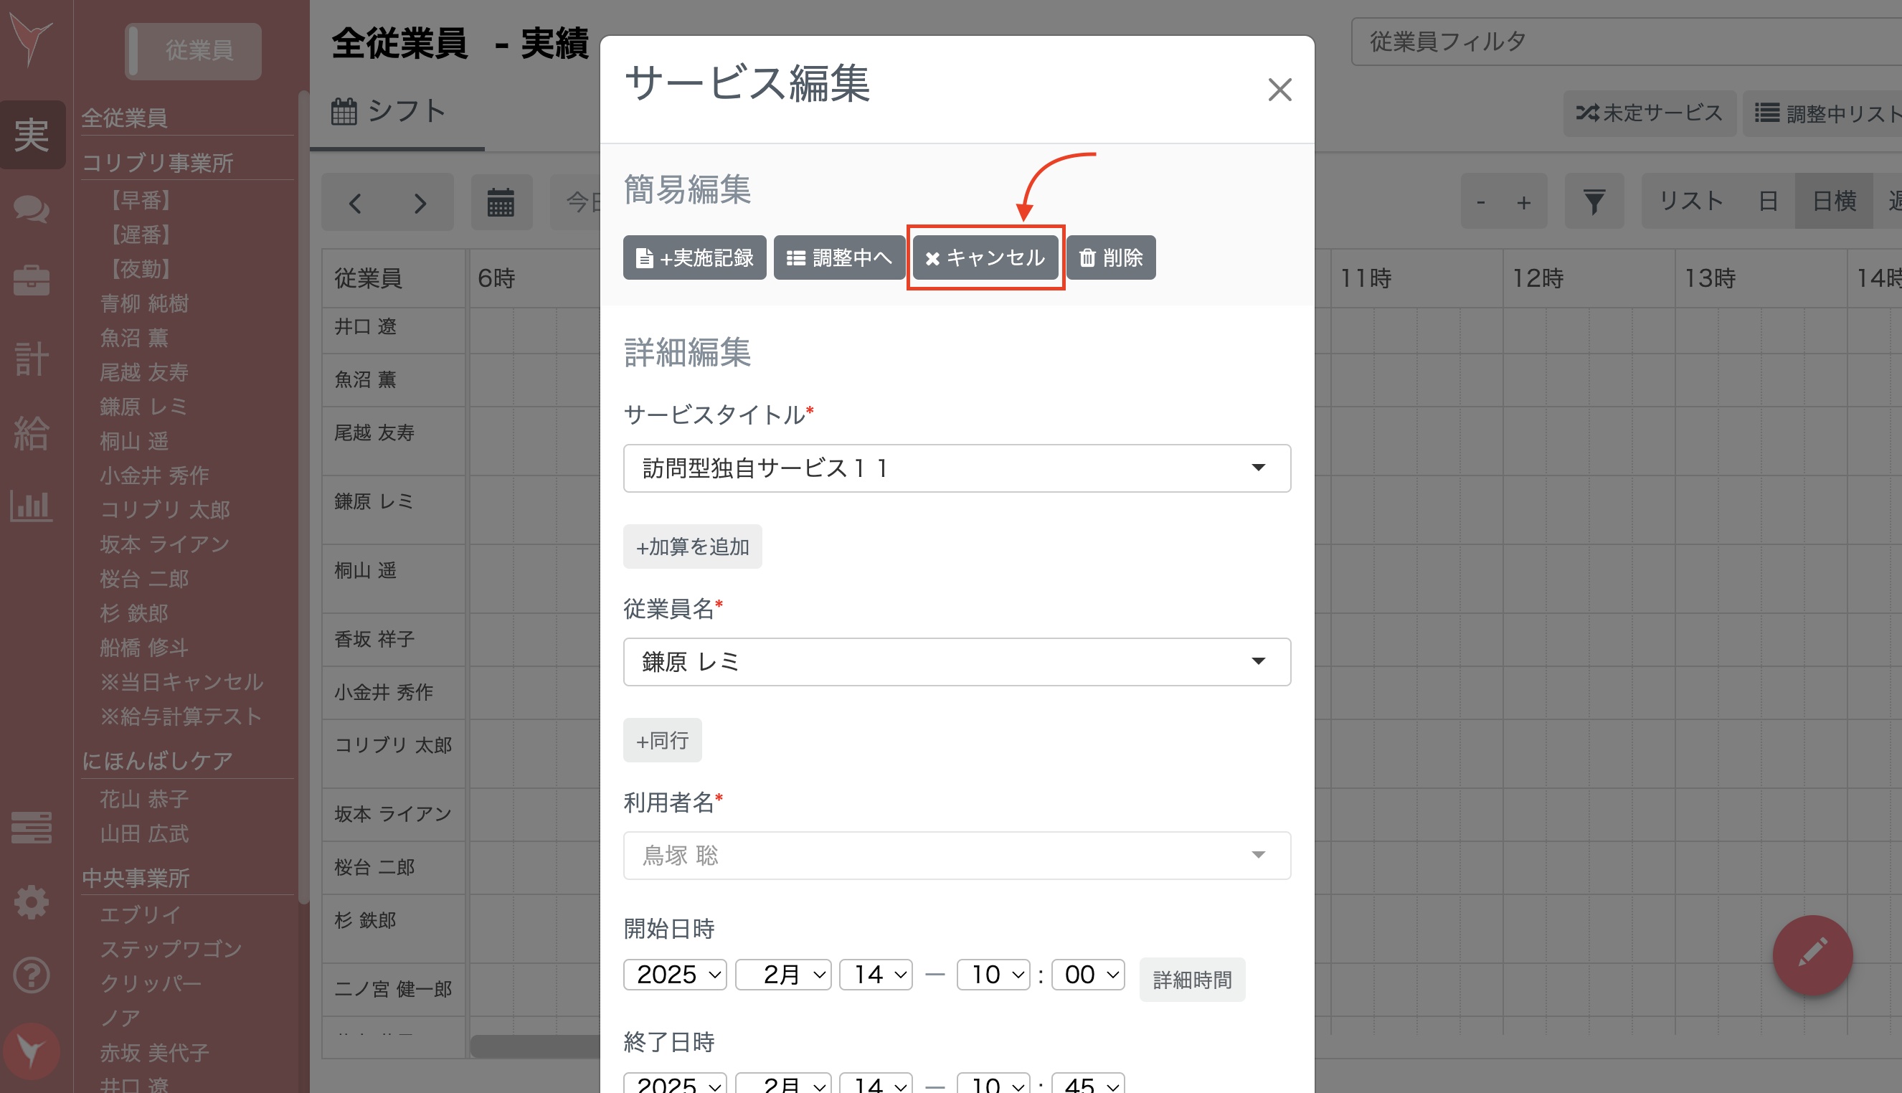Open the 利用者名 dropdown for 鳥塚 聡
Screen dimensions: 1902x1093
957,855
